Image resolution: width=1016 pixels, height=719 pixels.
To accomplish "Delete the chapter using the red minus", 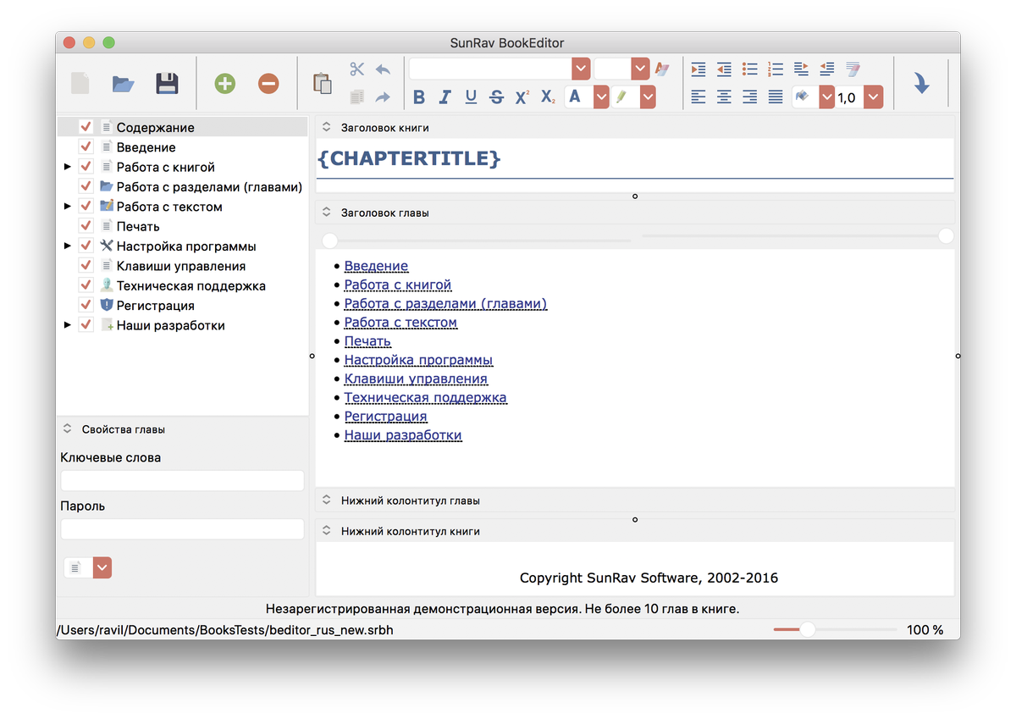I will point(268,83).
